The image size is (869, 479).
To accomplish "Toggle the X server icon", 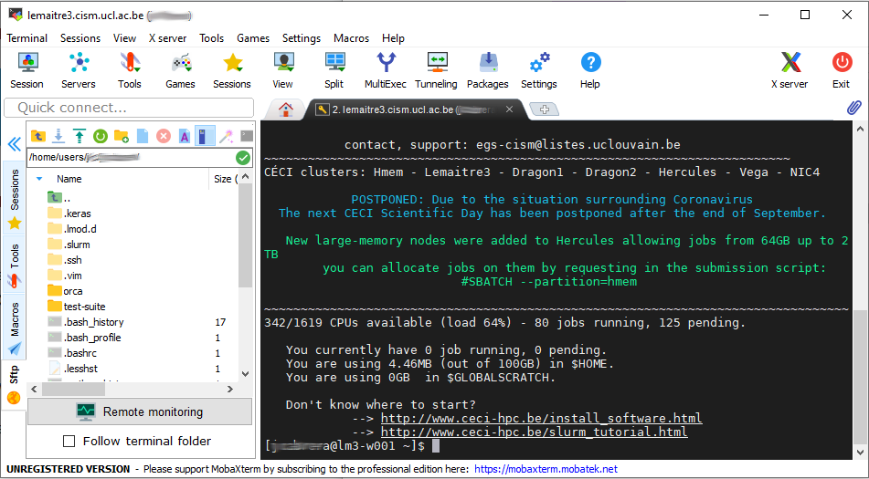I will pos(790,69).
